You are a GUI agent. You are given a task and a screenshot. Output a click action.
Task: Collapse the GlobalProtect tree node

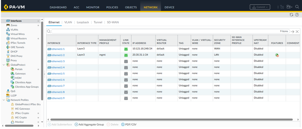4,65
